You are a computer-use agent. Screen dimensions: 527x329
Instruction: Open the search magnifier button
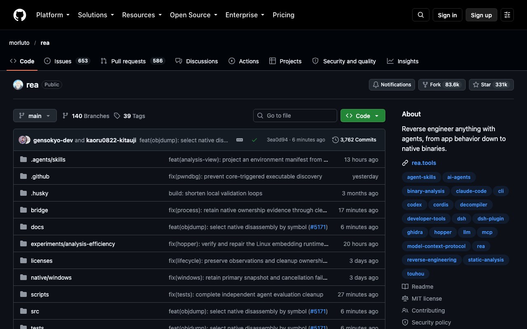coord(421,15)
